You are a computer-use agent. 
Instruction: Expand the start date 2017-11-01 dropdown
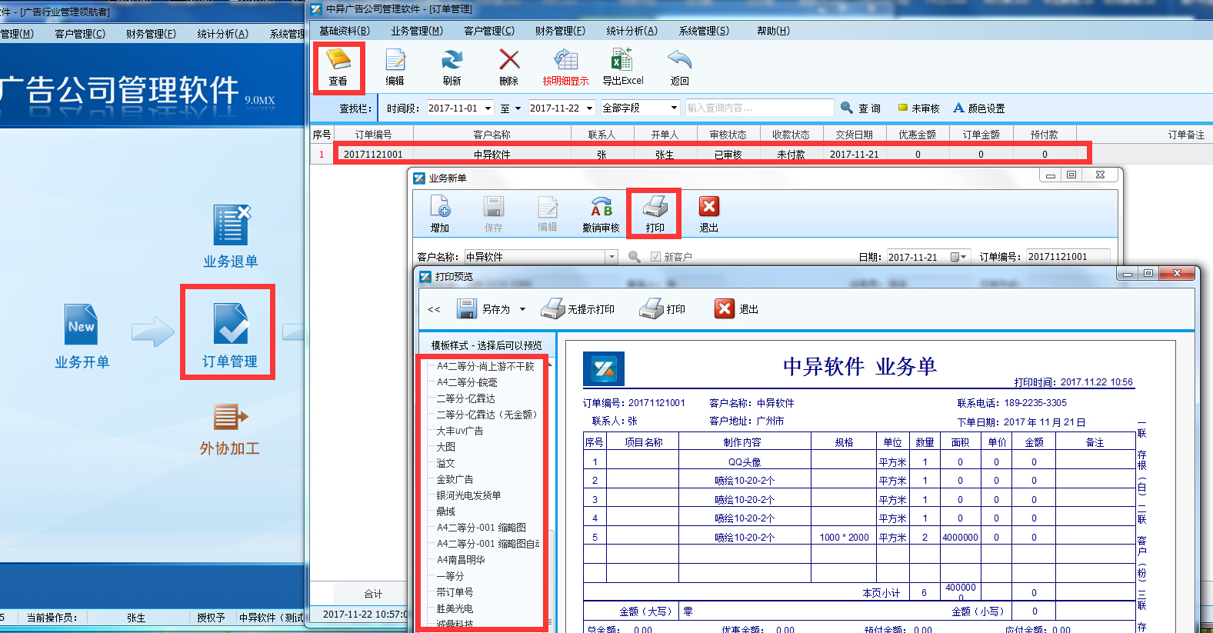click(x=488, y=108)
